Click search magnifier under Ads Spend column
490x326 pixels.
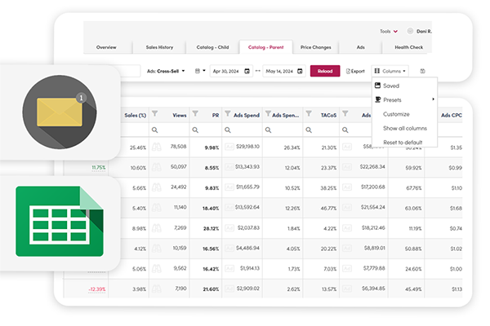228,130
